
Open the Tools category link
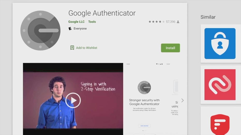coord(92,22)
